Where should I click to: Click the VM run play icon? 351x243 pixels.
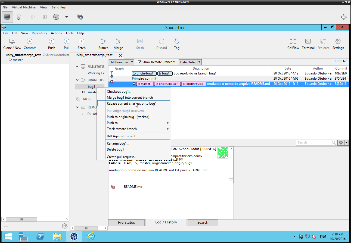pos(33,17)
